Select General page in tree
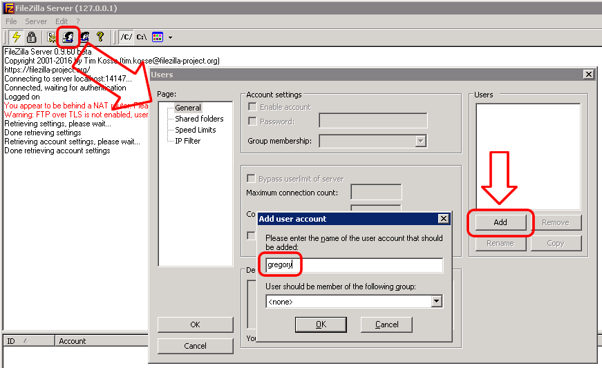This screenshot has height=368, width=602. [188, 108]
